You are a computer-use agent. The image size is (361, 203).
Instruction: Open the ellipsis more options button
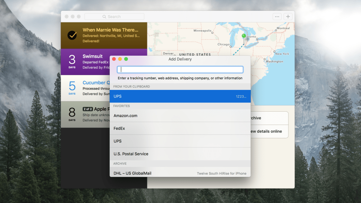[x=277, y=17]
